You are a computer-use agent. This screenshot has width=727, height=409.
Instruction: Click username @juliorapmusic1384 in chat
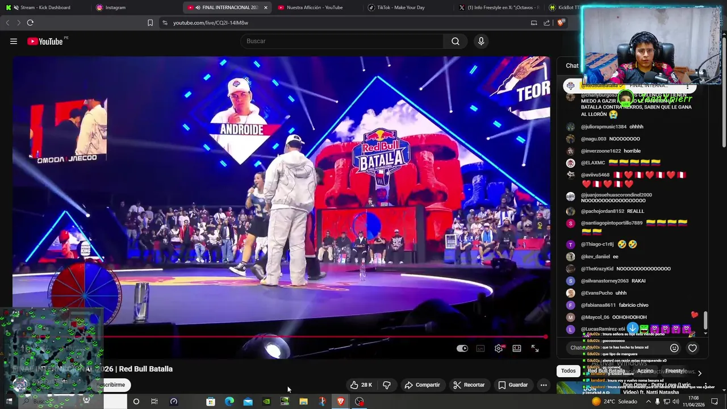click(x=604, y=127)
